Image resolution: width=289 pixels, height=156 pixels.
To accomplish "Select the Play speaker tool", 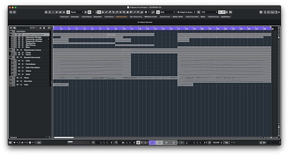I will click(138, 12).
